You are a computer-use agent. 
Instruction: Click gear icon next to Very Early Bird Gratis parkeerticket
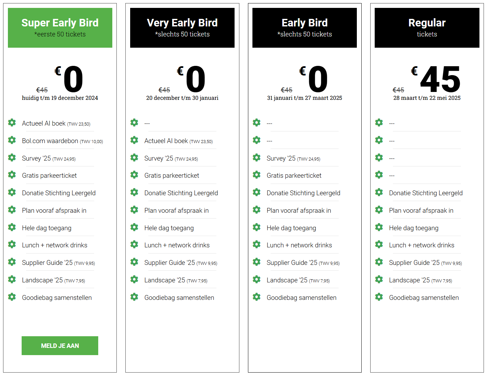pyautogui.click(x=134, y=175)
